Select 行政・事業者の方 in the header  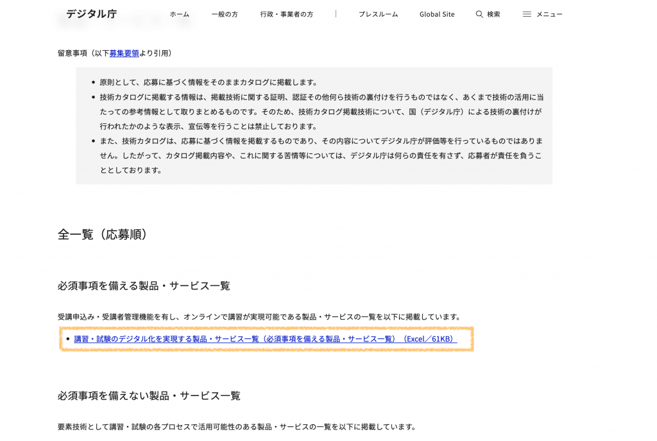(287, 14)
